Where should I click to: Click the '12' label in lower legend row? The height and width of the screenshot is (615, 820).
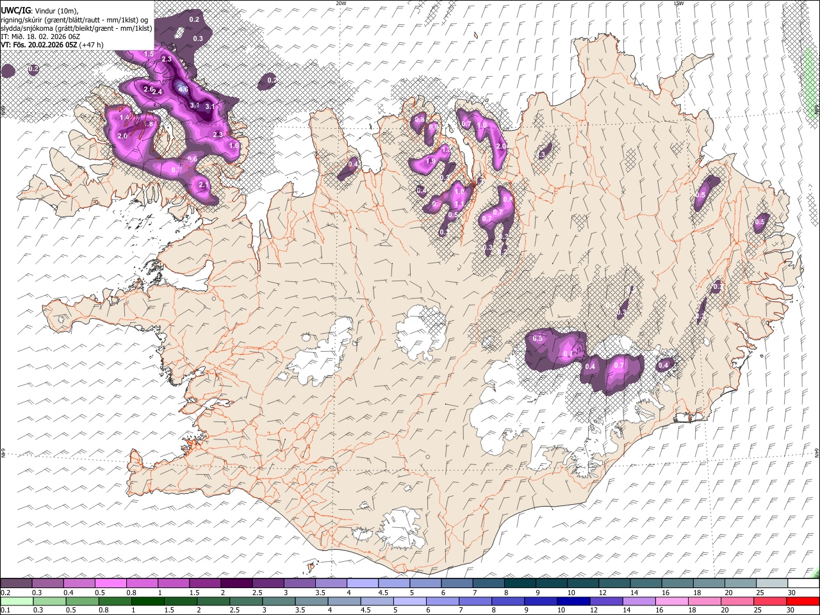pyautogui.click(x=593, y=611)
